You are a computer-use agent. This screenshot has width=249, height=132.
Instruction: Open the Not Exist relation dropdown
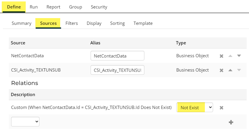(x=195, y=107)
